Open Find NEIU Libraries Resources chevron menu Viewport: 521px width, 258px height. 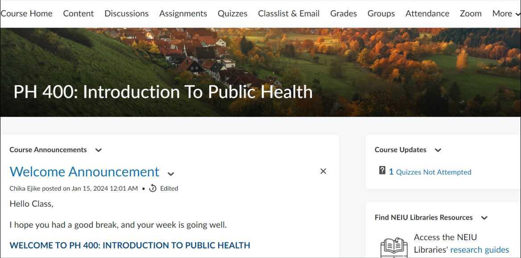pos(484,218)
